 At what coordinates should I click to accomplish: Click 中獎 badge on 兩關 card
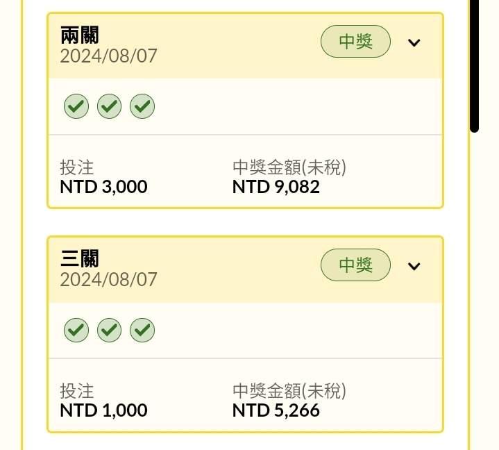pyautogui.click(x=355, y=42)
